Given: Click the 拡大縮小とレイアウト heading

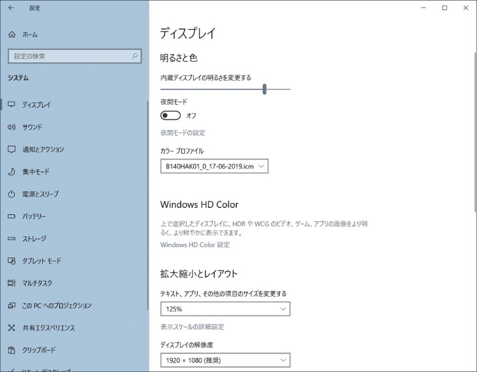Looking at the screenshot, I should (x=199, y=274).
